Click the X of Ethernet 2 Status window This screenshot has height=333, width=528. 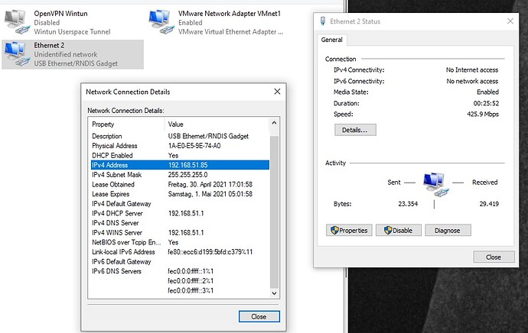[x=510, y=21]
